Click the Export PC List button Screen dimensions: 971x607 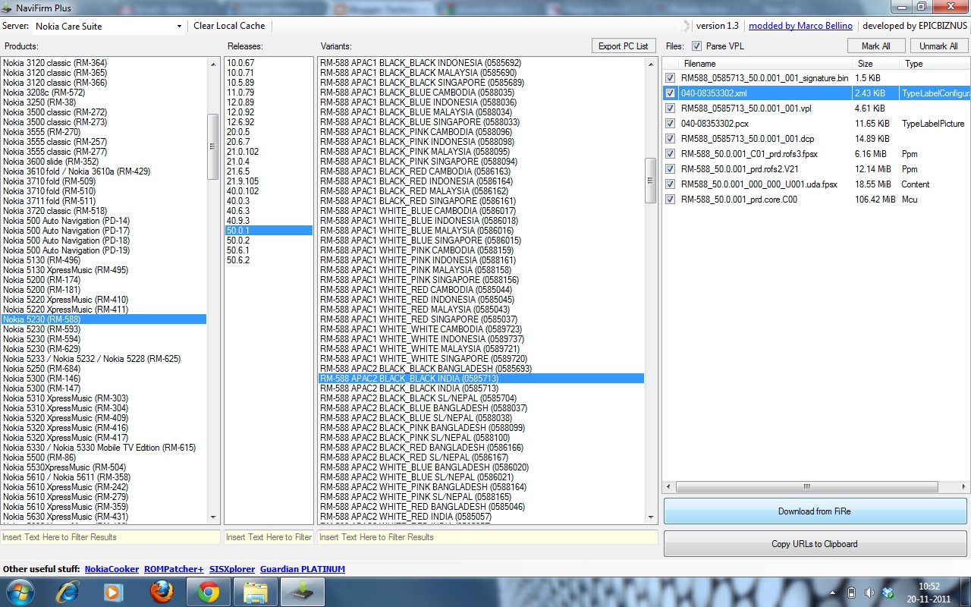624,46
